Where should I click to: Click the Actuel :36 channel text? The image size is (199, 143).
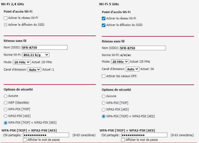point(147,69)
